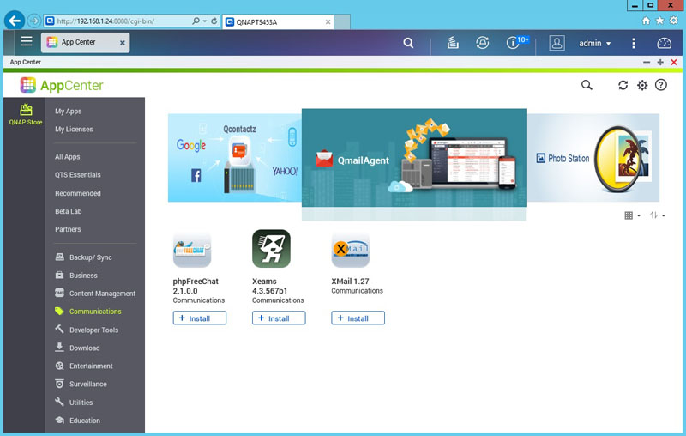Open QTS Essentials category
Viewport: 686px width, 436px height.
(78, 175)
